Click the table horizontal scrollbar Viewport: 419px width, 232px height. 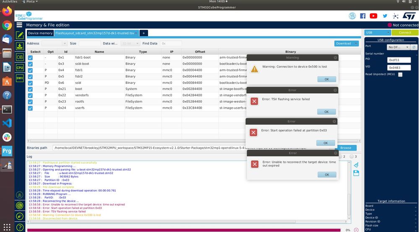tap(194, 141)
